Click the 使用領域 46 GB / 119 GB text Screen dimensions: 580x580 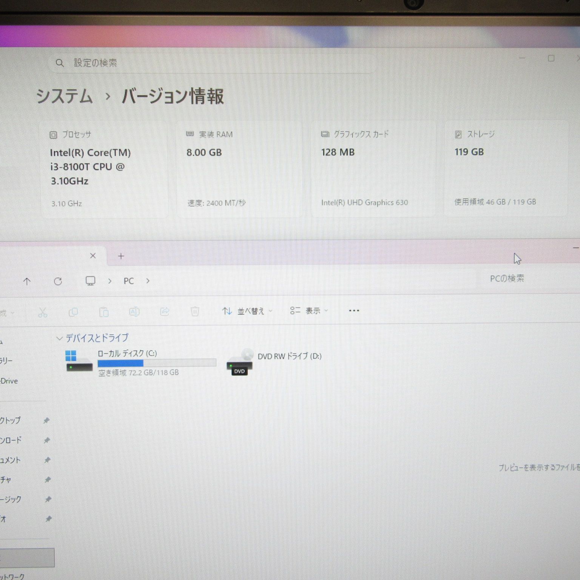pyautogui.click(x=495, y=202)
